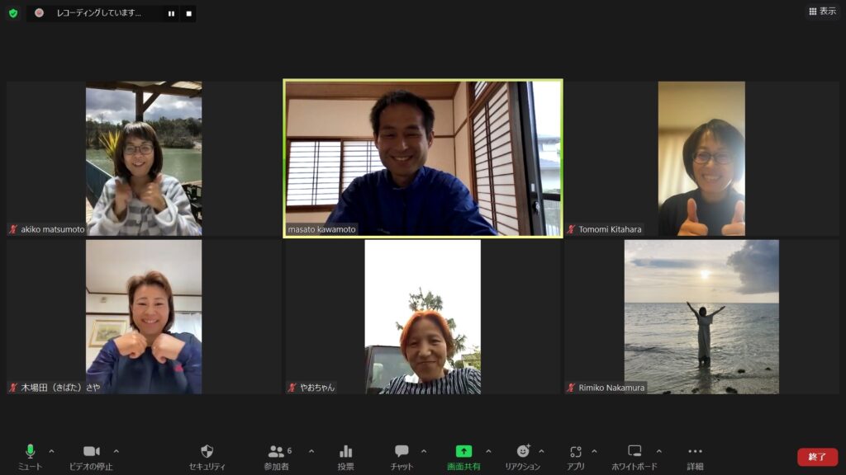846x475 pixels.
Task: Click the masato kawamoto name label
Action: (321, 229)
